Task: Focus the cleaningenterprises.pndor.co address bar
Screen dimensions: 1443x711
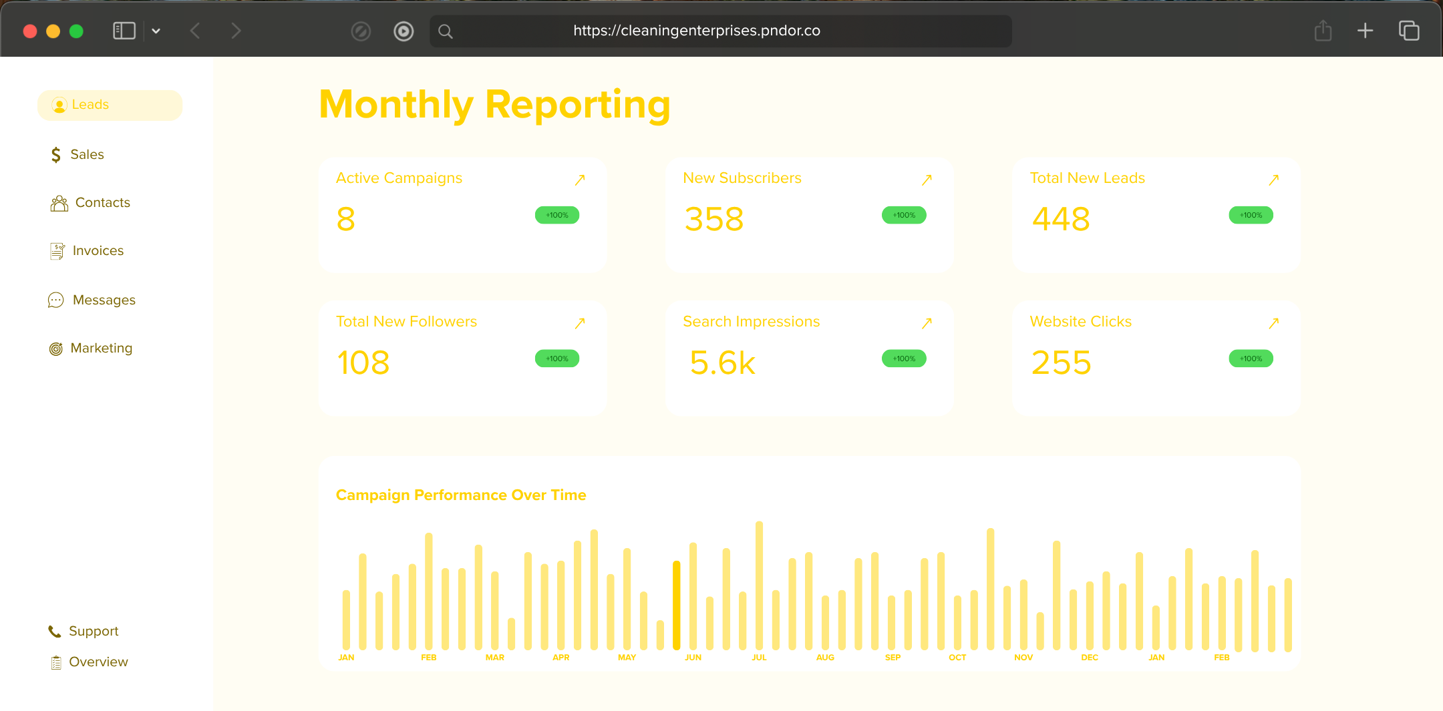Action: tap(721, 31)
